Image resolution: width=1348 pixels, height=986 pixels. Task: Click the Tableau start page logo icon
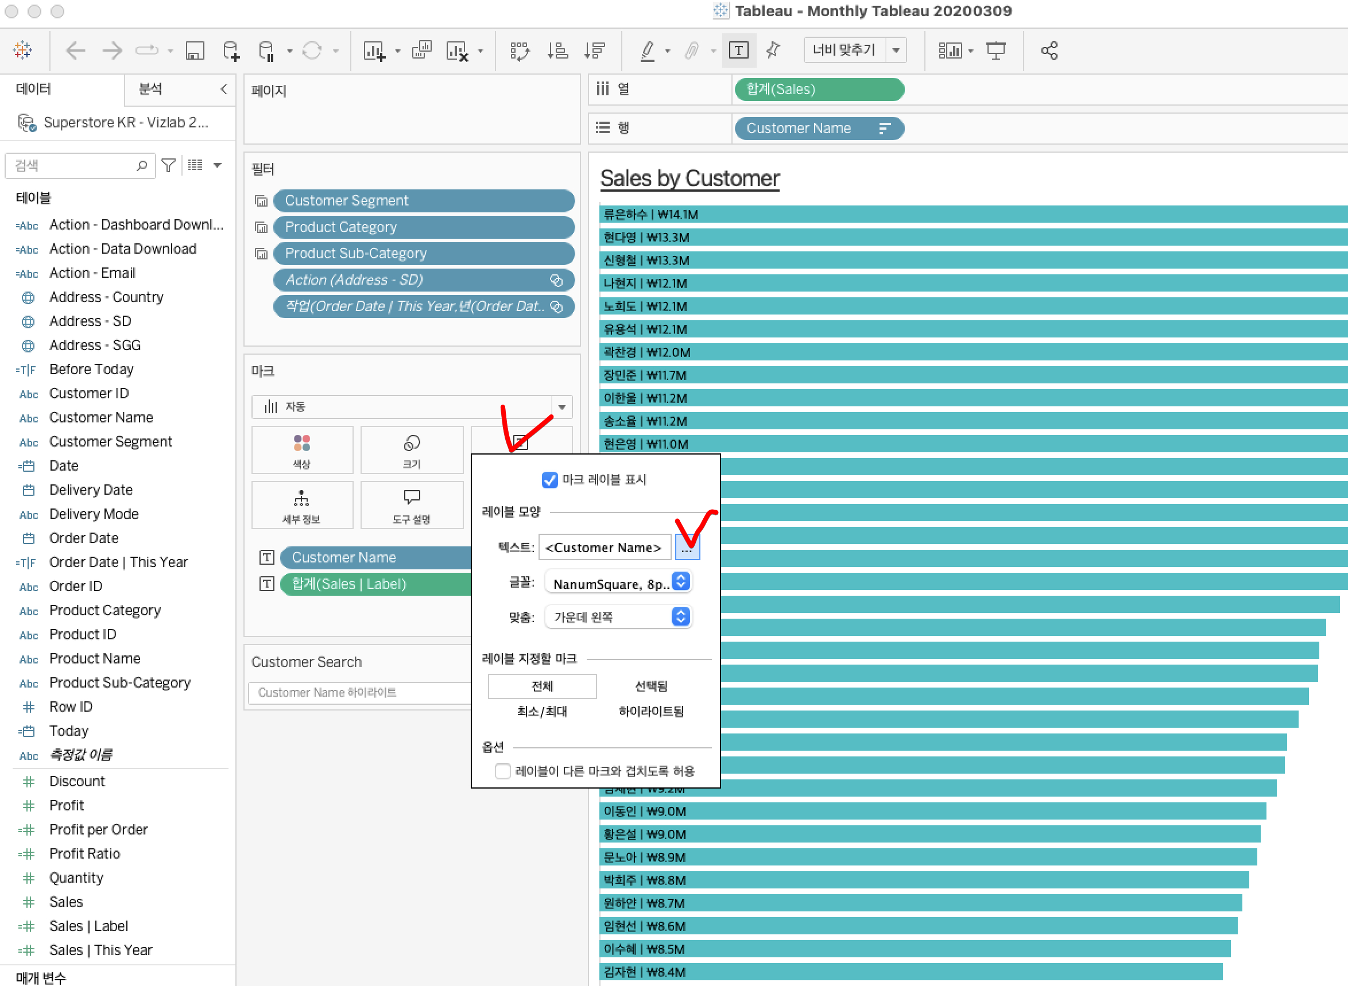[23, 50]
